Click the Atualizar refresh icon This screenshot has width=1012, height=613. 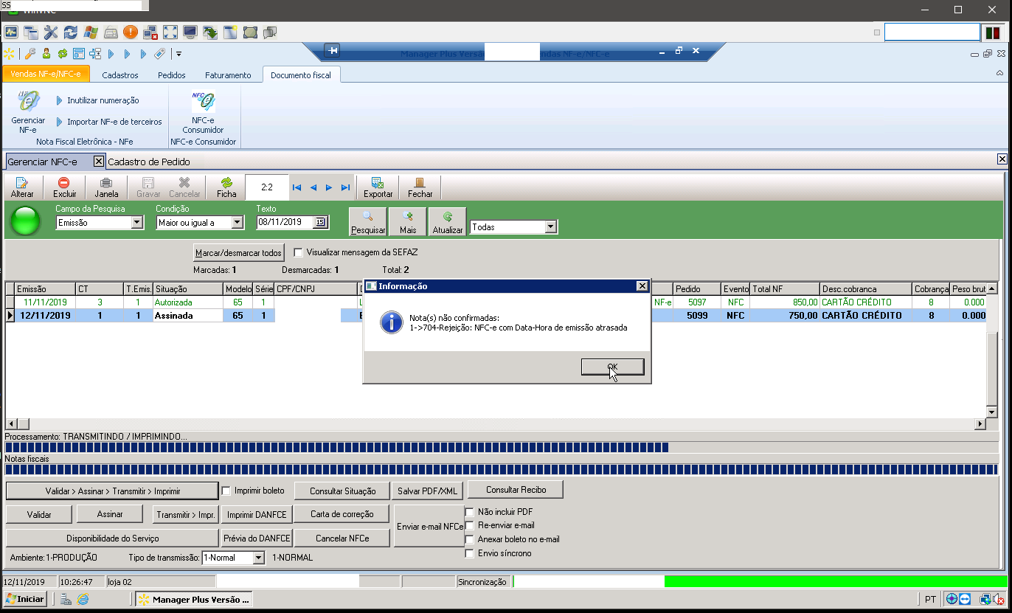coord(447,217)
